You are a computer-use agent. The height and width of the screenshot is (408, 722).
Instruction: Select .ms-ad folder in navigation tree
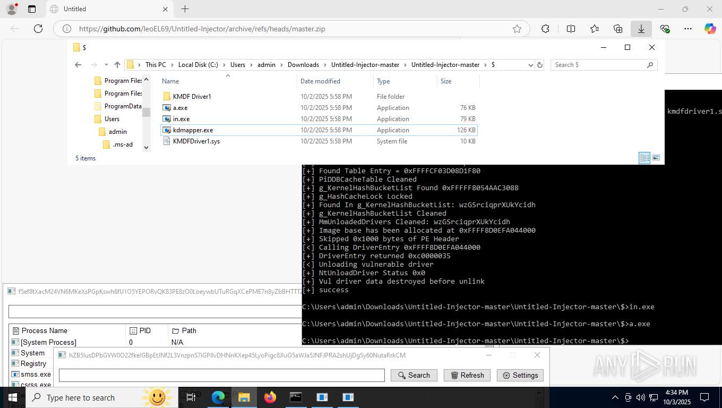click(x=117, y=144)
